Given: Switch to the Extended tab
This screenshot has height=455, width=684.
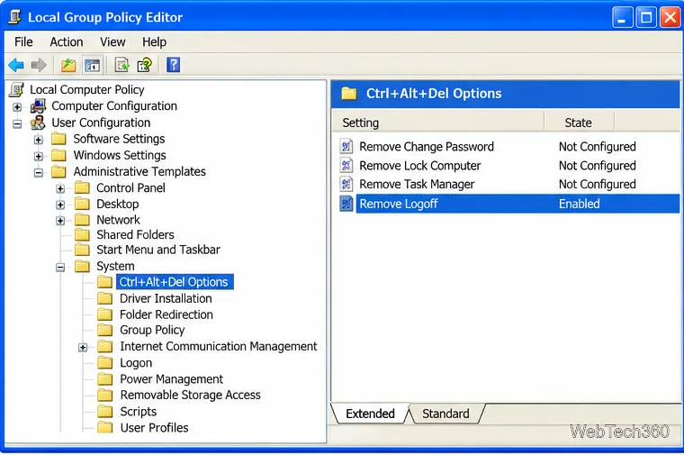Looking at the screenshot, I should click(x=370, y=413).
